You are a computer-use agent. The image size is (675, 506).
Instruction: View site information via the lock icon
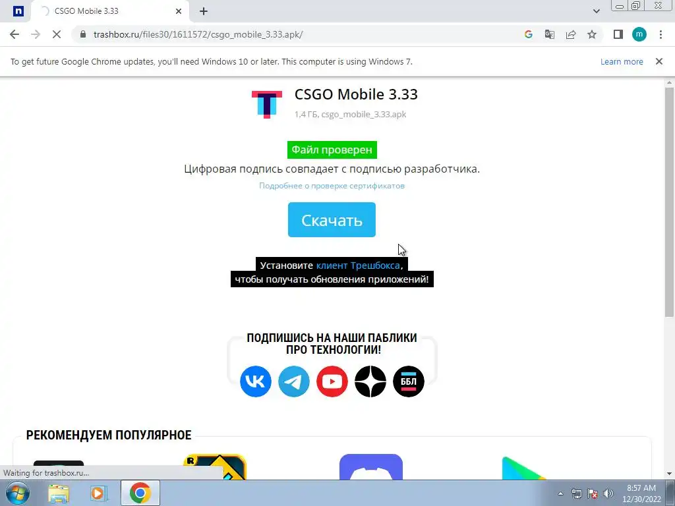point(83,34)
